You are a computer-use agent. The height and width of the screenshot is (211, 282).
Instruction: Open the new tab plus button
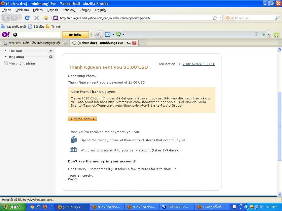(x=143, y=43)
